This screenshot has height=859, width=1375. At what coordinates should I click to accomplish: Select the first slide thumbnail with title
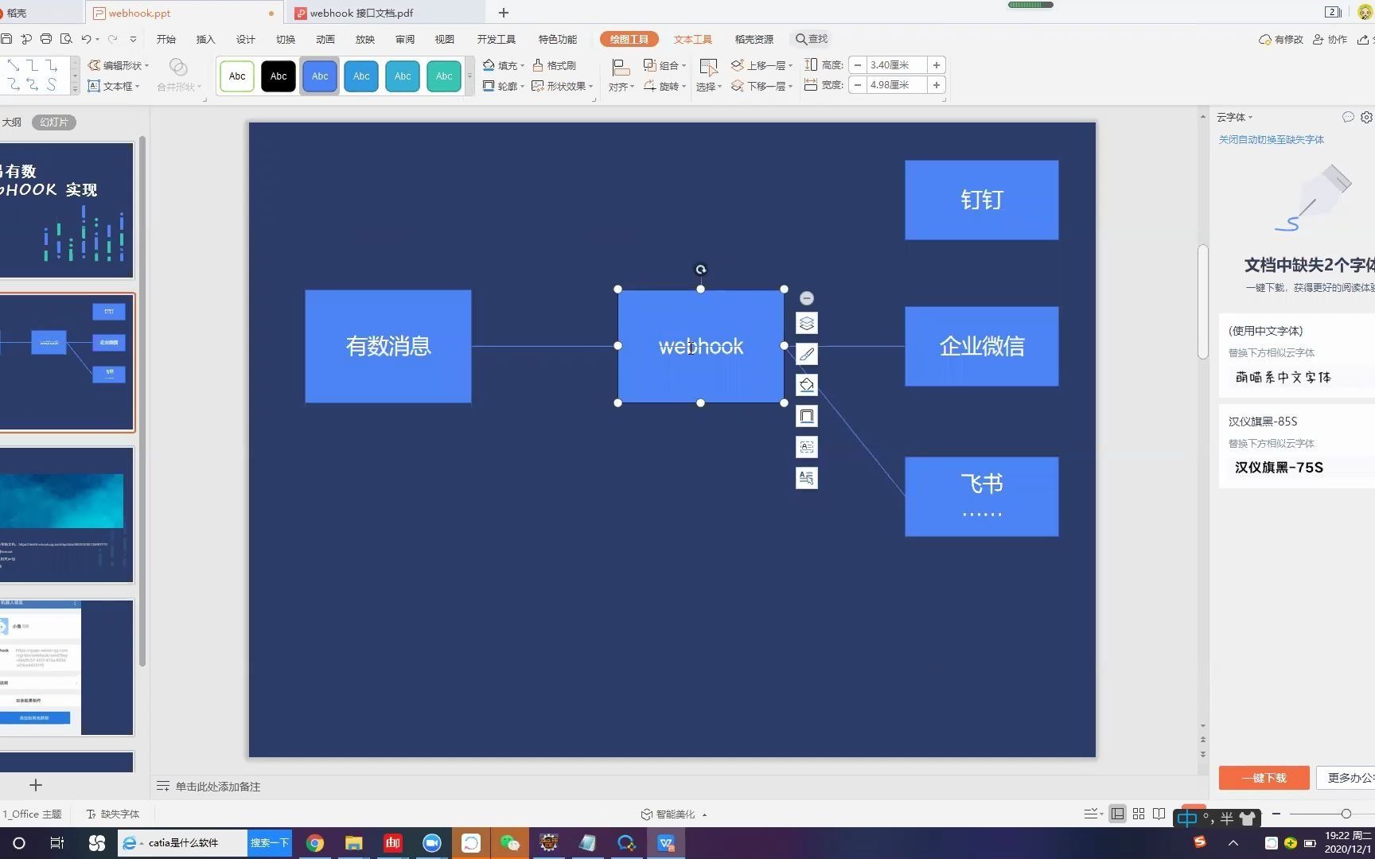(67, 210)
